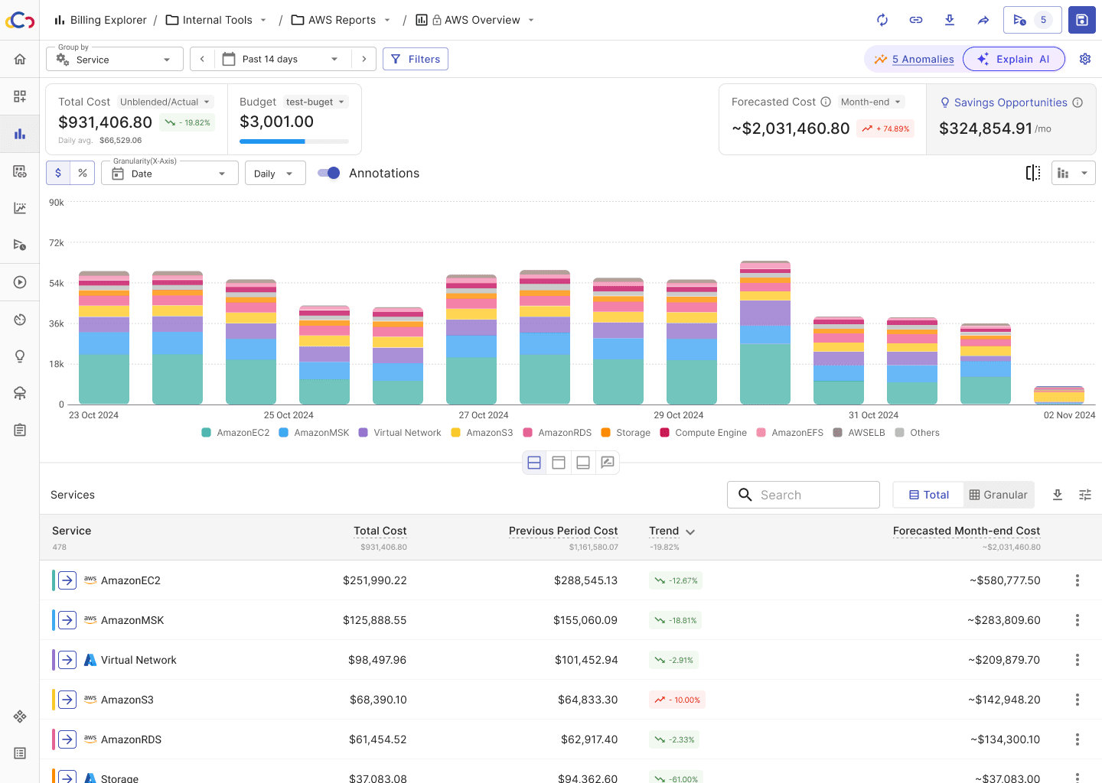This screenshot has height=783, width=1102.
Task: Select the Granular view toggle
Action: (999, 495)
